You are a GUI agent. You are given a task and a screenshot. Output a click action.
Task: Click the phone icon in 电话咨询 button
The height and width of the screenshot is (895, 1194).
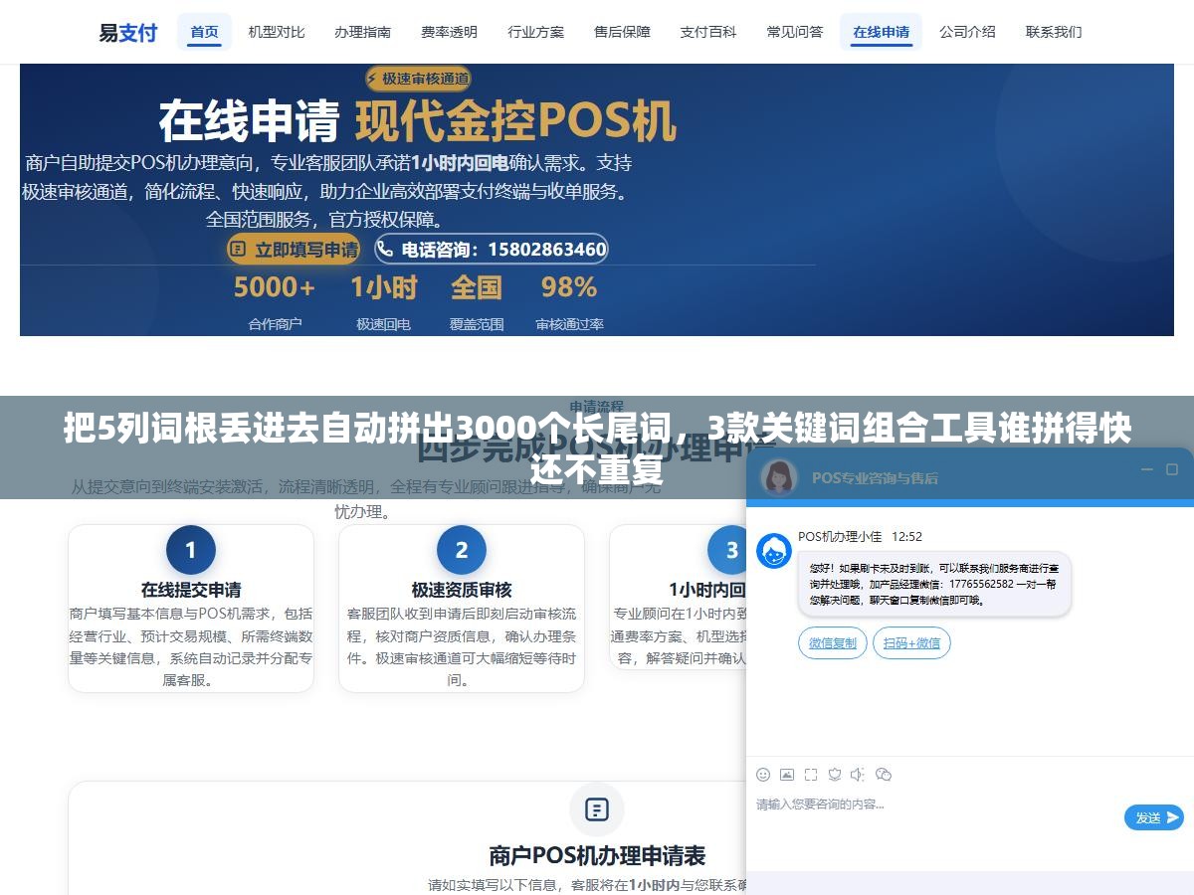(x=386, y=250)
